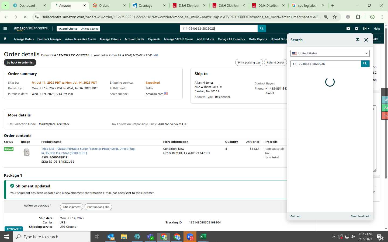The width and height of the screenshot is (388, 242).
Task: Click Edit shipment button
Action: click(x=72, y=207)
